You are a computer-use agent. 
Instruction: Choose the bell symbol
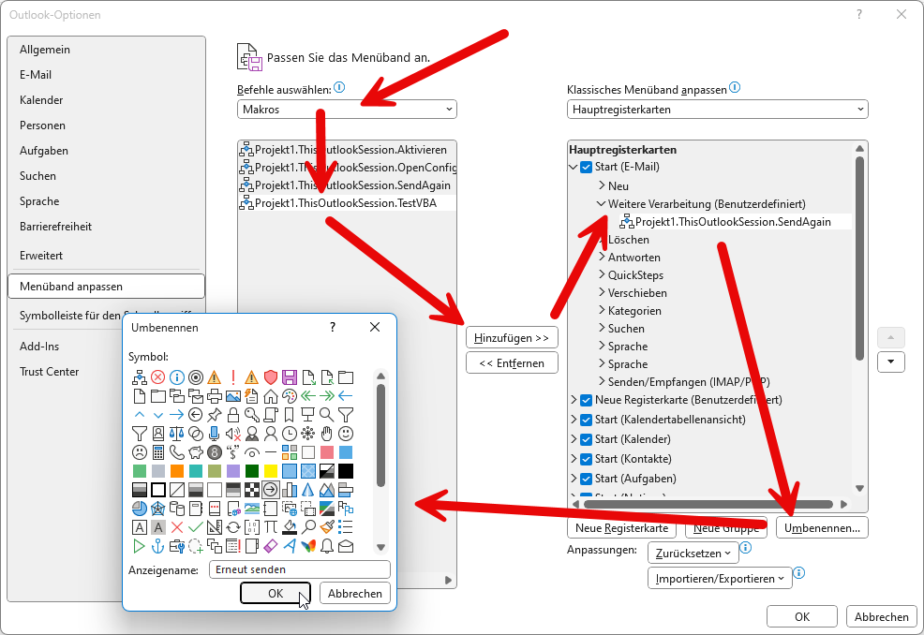pyautogui.click(x=327, y=546)
